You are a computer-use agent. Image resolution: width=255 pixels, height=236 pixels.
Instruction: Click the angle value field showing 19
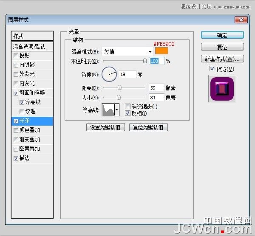coord(127,74)
